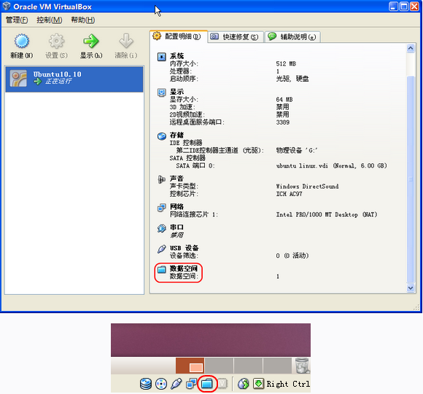Click the Ubuntu trash bin panel icon

[302, 366]
